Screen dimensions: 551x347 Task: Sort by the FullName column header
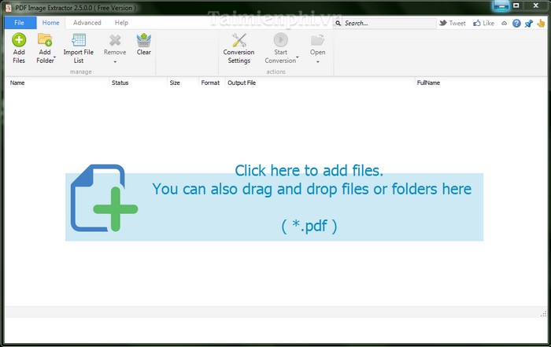[x=481, y=83]
